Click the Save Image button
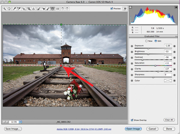This screenshot has height=134, width=180. click(13, 129)
